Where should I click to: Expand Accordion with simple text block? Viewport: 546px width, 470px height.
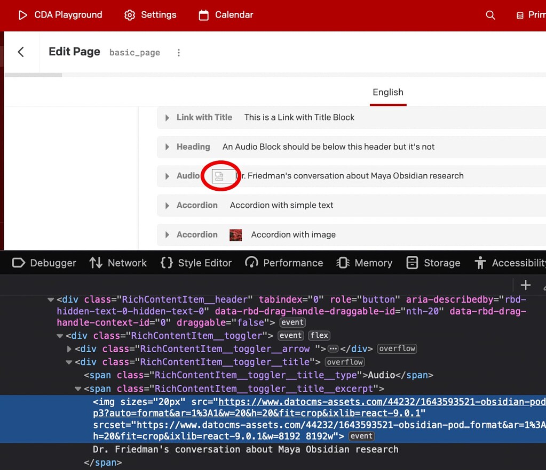click(x=167, y=206)
